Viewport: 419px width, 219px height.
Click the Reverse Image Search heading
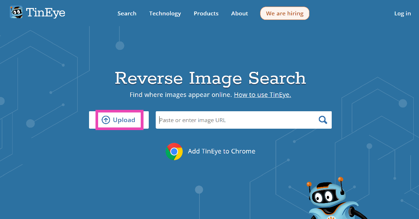pyautogui.click(x=210, y=78)
